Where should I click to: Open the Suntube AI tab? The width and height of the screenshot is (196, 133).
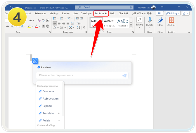click(x=101, y=13)
